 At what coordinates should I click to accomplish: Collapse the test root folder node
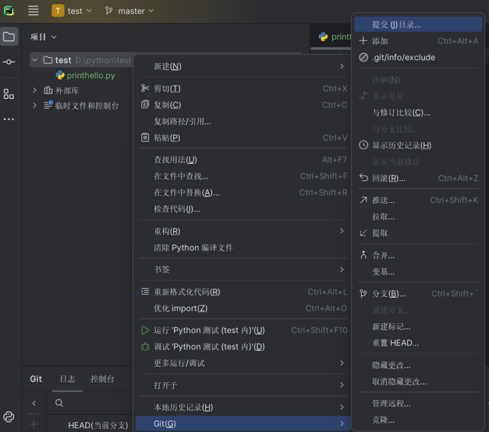[34, 60]
